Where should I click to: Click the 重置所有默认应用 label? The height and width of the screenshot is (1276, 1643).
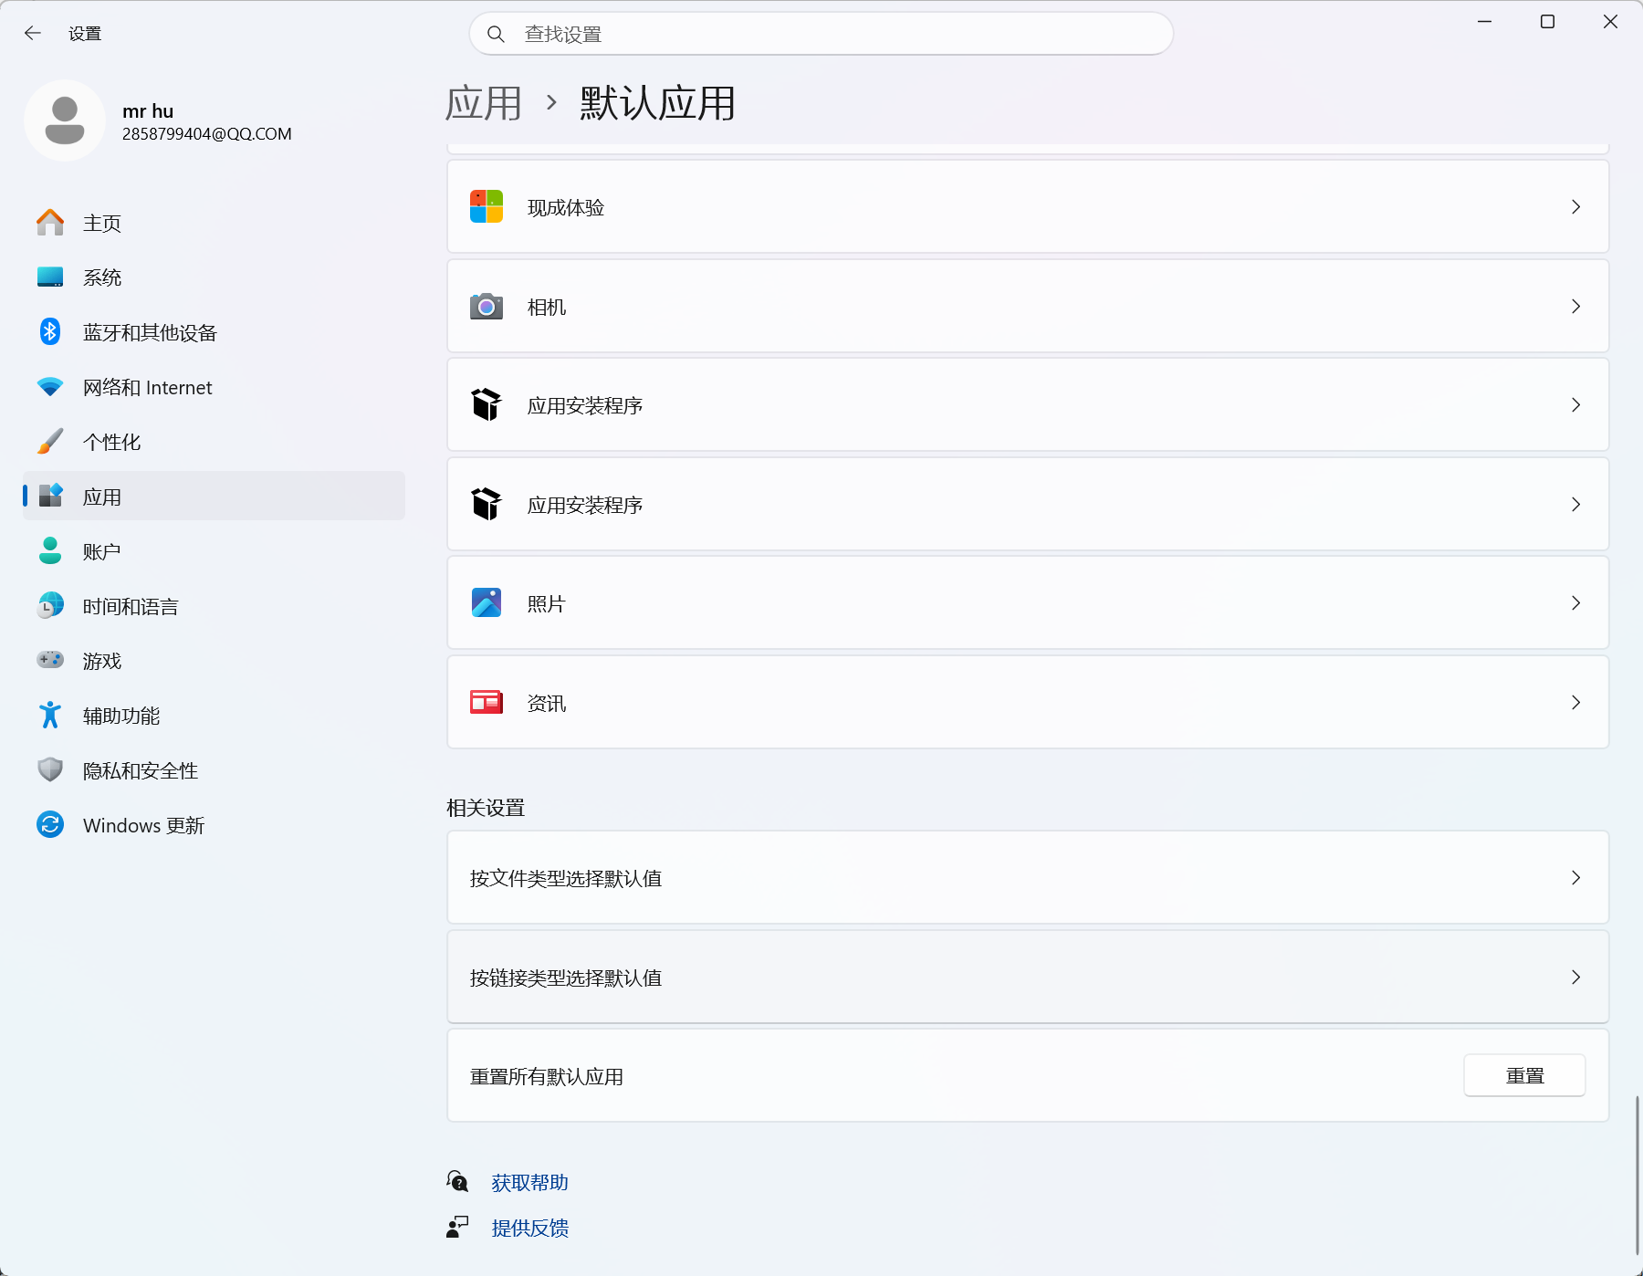pos(547,1077)
